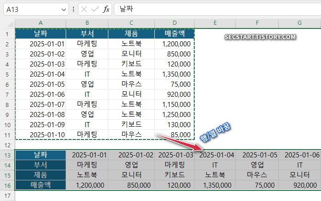Click the three-dot formula bar handle
Screen dimensions: 321x201
click(73, 9)
